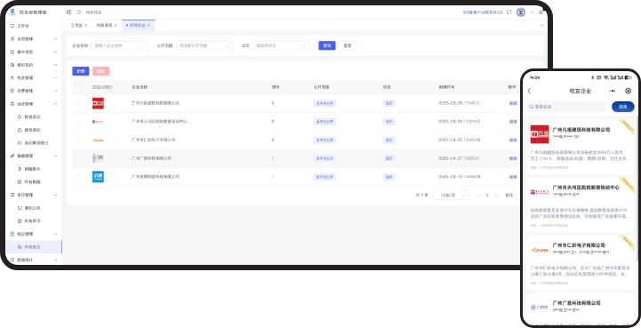Check the row dated 2025-03-19 14:48:09
641x328 pixels.
78,177
